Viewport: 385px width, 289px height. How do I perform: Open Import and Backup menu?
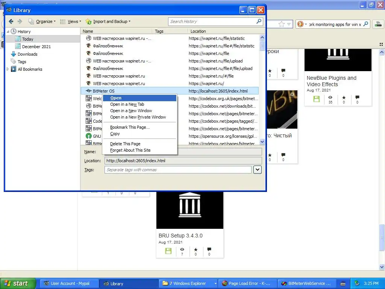(x=108, y=21)
